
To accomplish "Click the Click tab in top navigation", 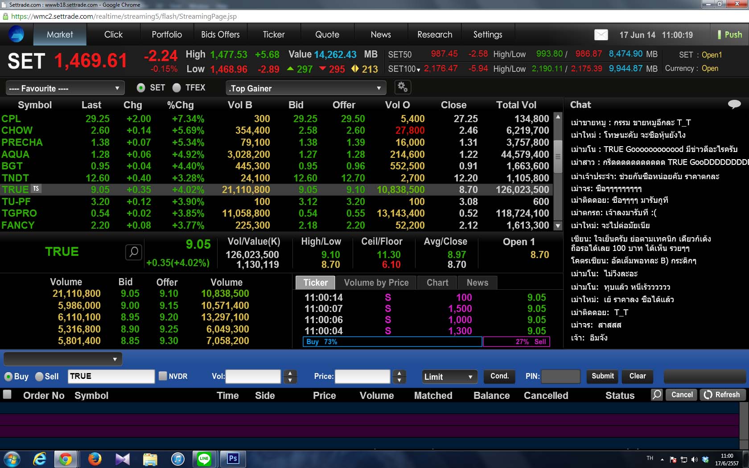I will 113,34.
